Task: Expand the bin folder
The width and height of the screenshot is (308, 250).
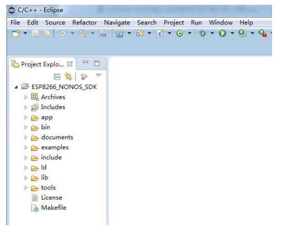Action: tap(26, 127)
